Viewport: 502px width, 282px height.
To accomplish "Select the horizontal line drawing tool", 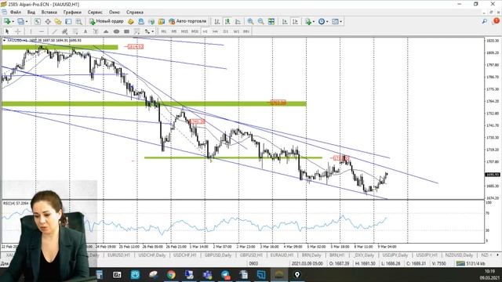I will [42, 31].
